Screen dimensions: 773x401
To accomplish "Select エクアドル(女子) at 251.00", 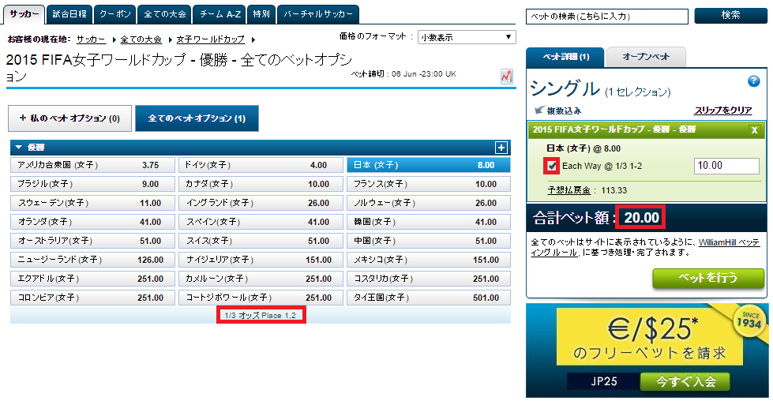I will tap(92, 279).
